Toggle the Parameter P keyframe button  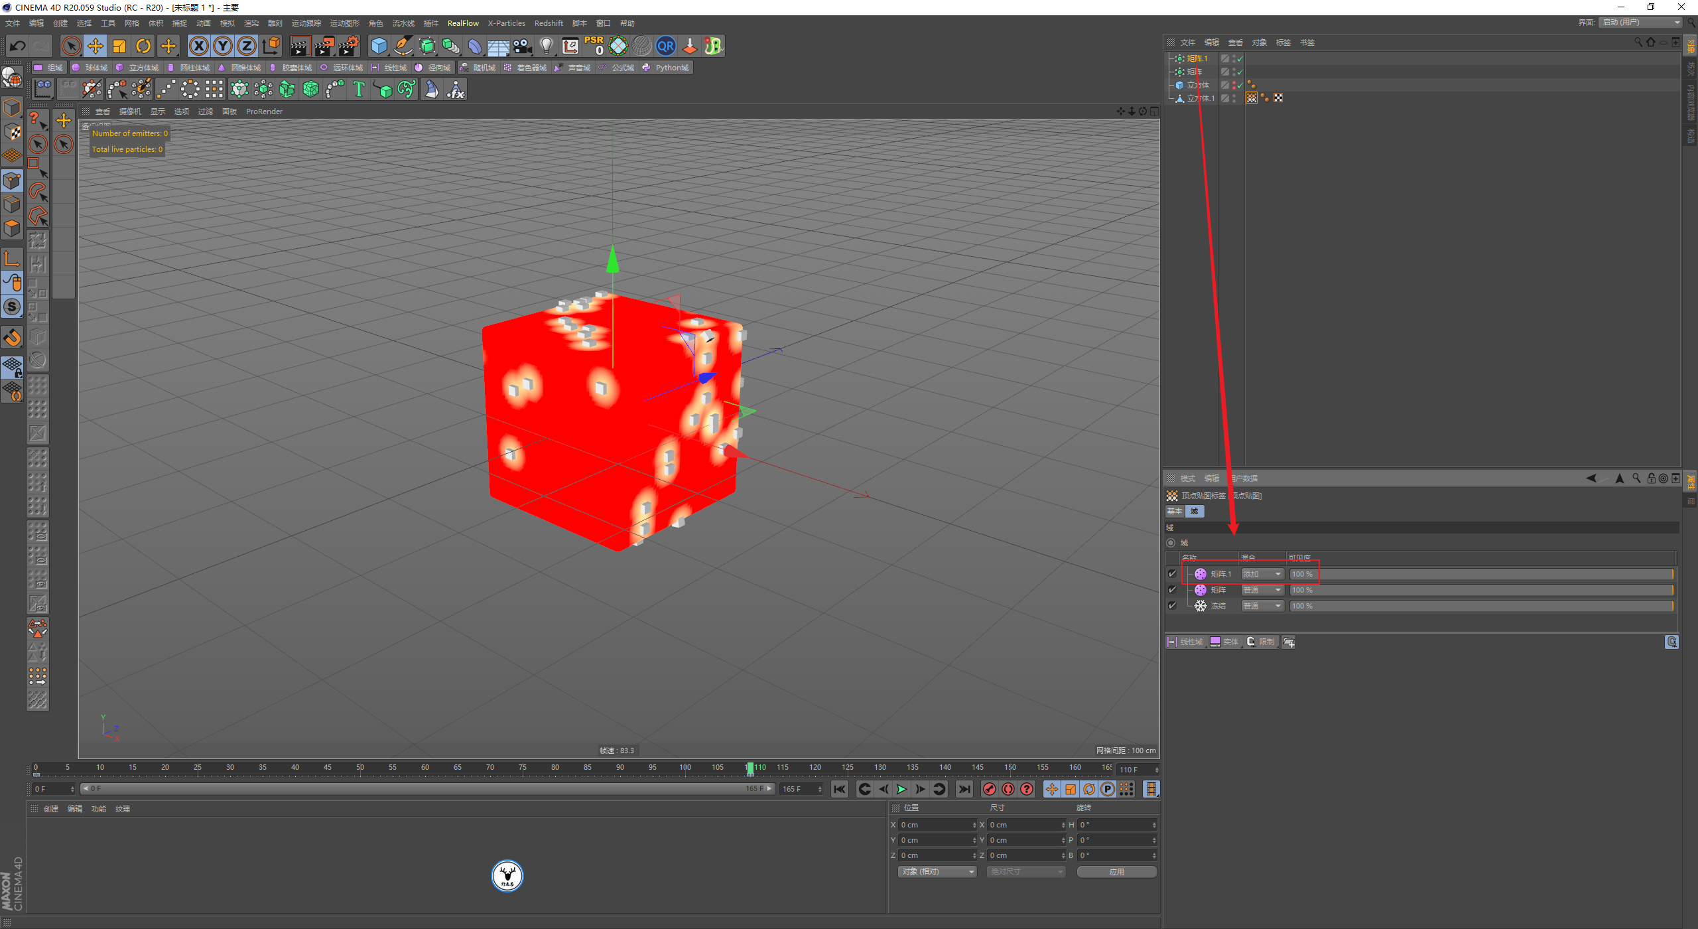1108,789
